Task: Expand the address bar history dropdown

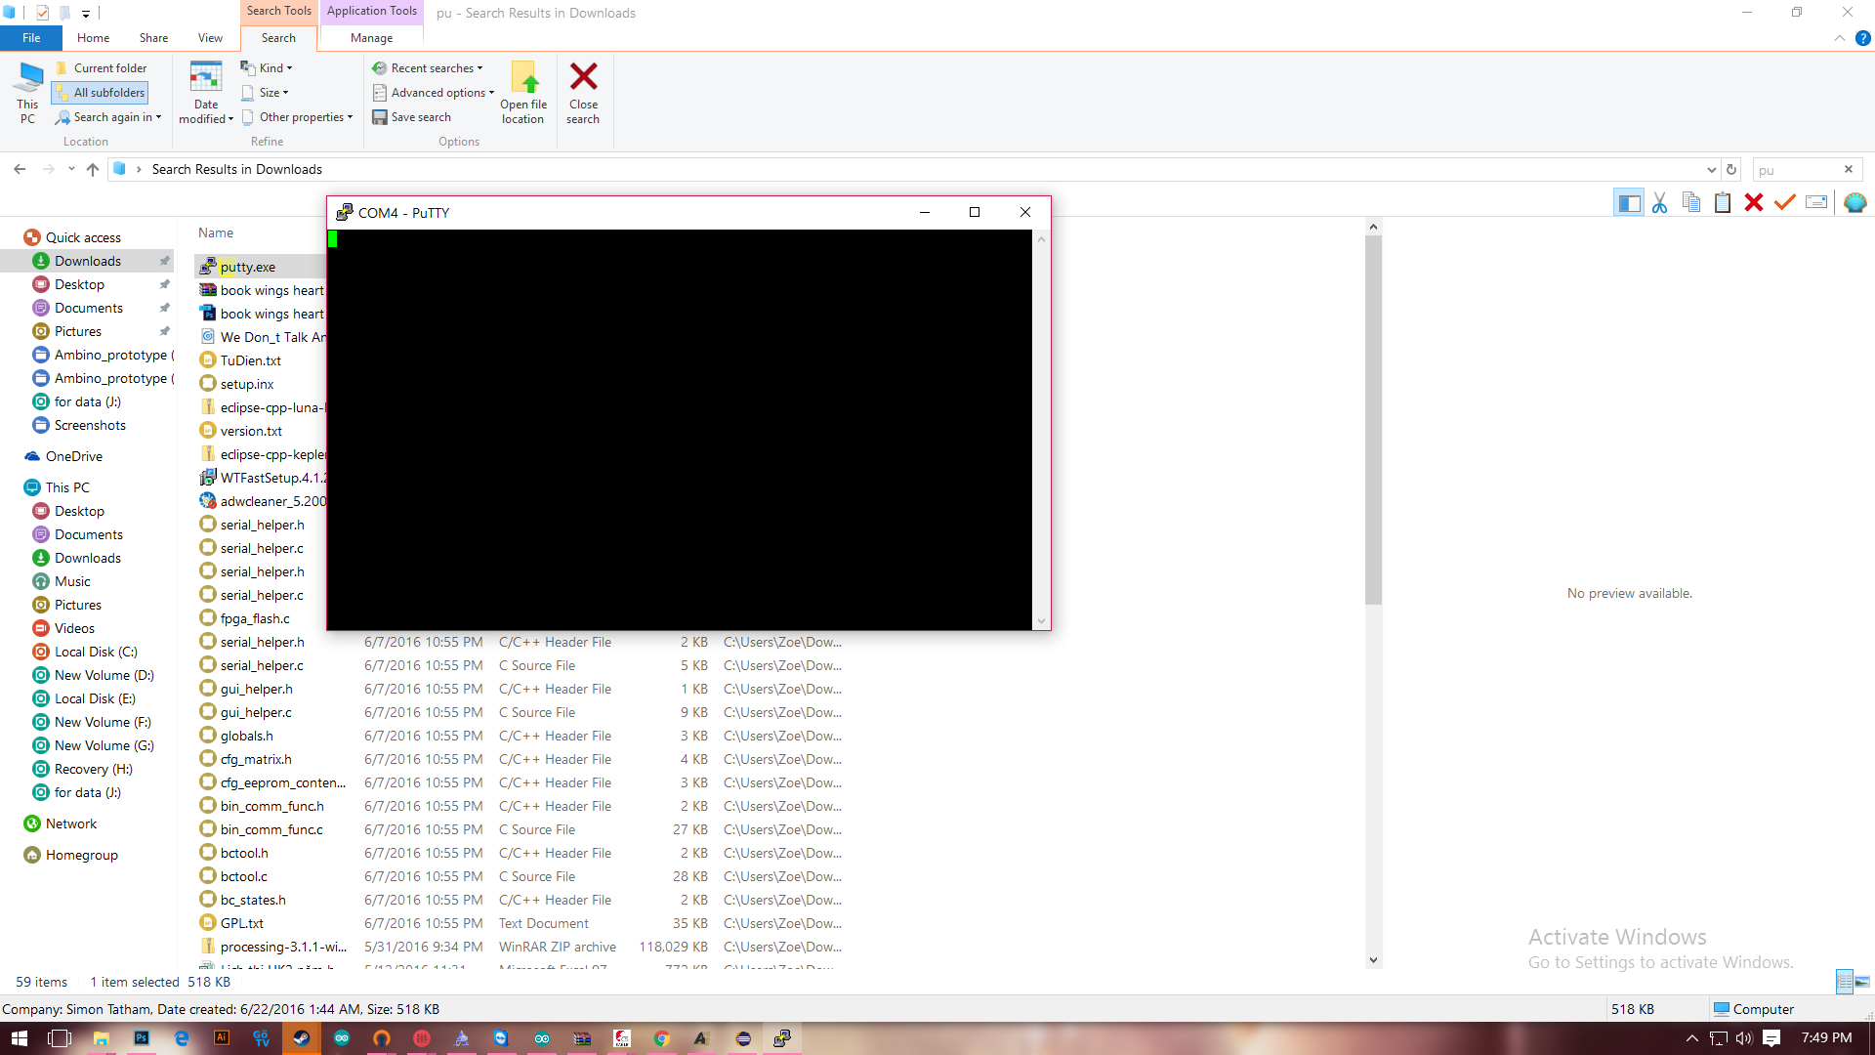Action: coord(1712,169)
